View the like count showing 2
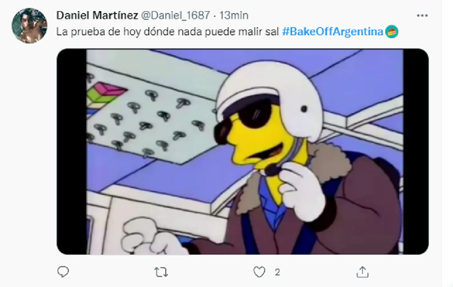 [x=277, y=272]
